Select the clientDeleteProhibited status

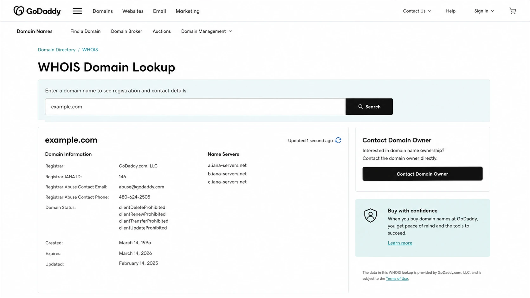[x=142, y=207]
